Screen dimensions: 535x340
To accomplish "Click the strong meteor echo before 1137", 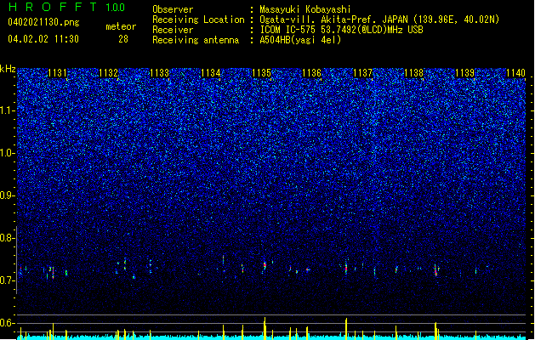I will click(x=346, y=267).
